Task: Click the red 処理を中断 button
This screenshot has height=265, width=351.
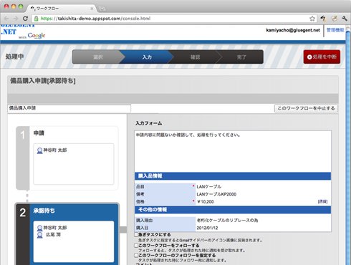Action: point(322,57)
